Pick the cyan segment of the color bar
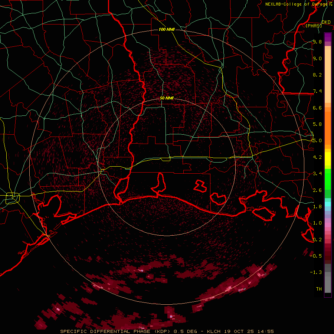Screen dimensions: 334x334 click(328, 204)
